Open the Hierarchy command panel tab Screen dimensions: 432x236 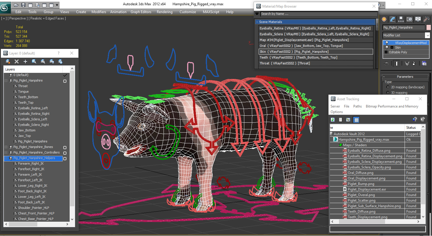pos(401,19)
